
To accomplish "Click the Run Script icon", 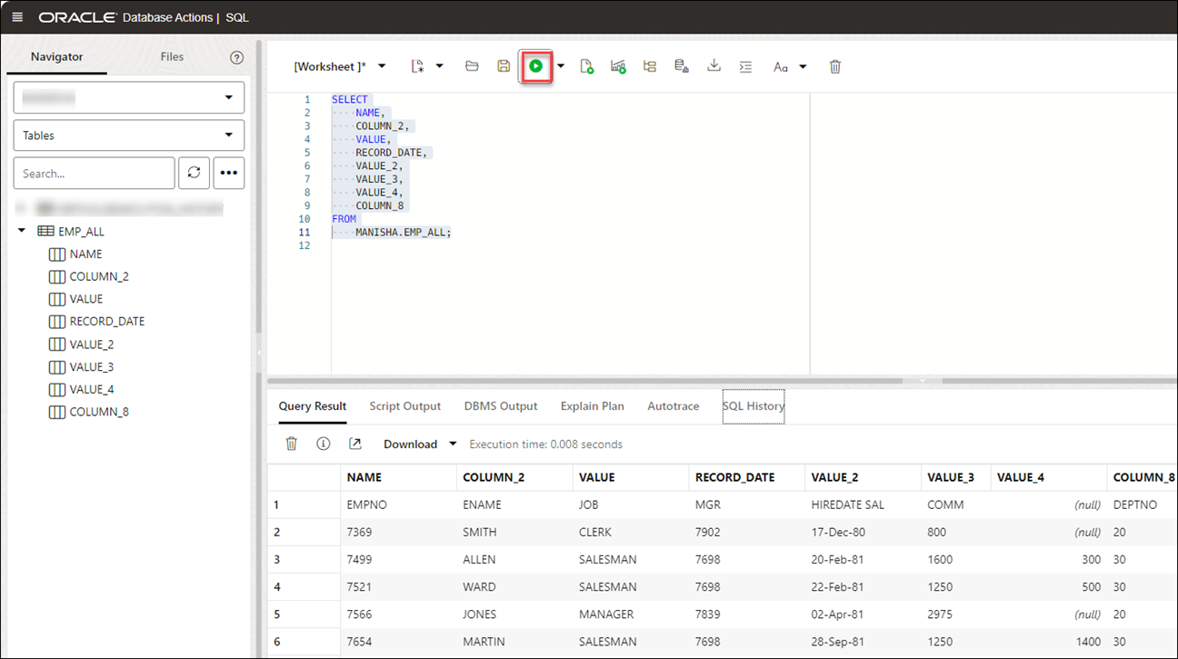I will 587,66.
